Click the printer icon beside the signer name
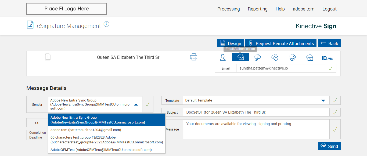 click(193, 57)
